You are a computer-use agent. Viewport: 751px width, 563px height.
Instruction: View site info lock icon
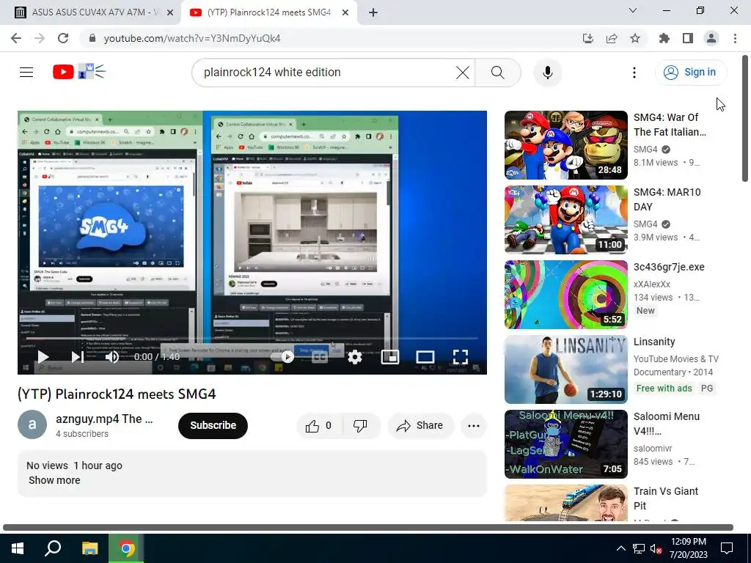pos(92,38)
